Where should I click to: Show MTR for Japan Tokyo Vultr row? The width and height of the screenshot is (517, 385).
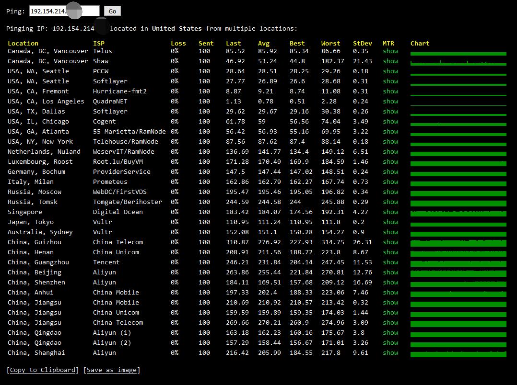[x=390, y=222]
